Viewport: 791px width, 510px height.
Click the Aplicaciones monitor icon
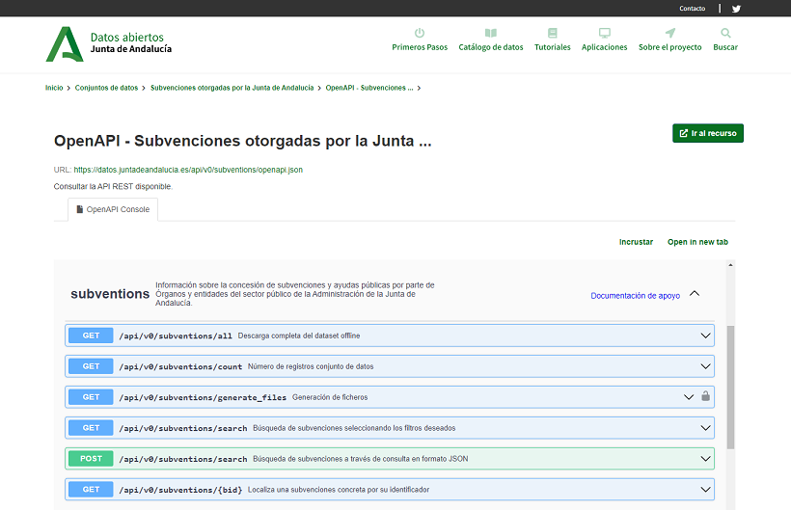605,33
